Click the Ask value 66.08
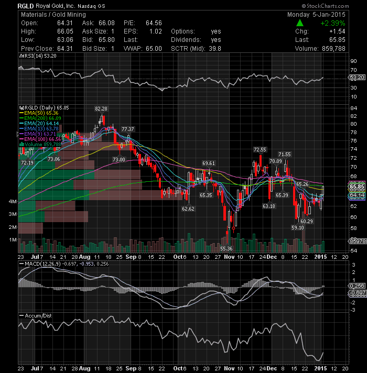Image resolution: width=367 pixels, height=373 pixels. 106,23
